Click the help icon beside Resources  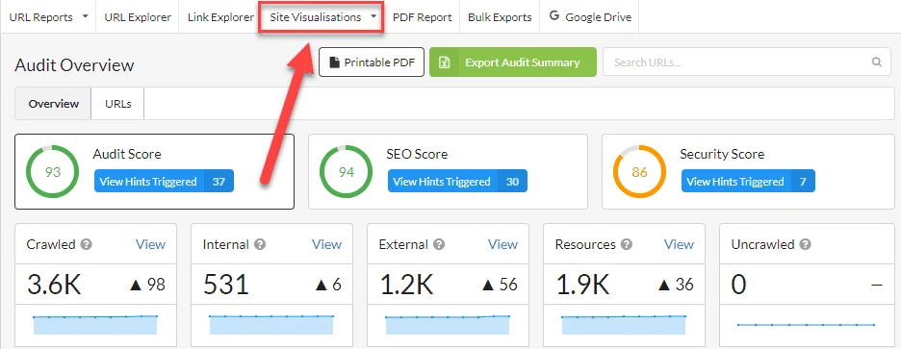pos(627,244)
